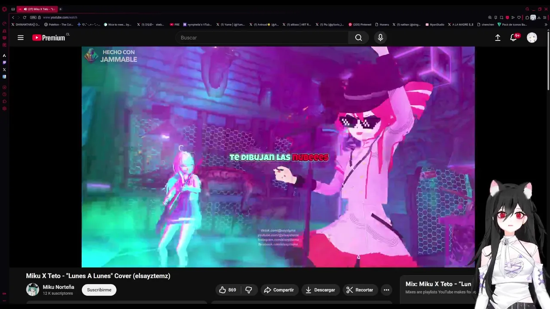Viewport: 550px width, 309px height.
Task: Open the extensions cube icon
Action: [x=527, y=18]
